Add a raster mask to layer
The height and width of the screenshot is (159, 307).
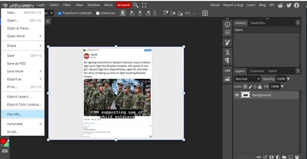coord(272,157)
